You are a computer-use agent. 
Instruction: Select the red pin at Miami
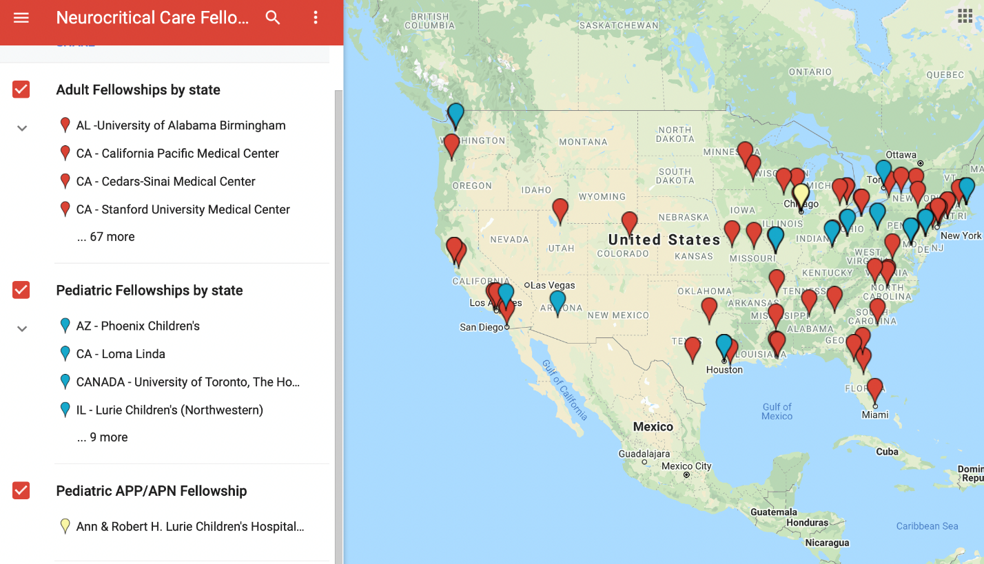coord(874,392)
